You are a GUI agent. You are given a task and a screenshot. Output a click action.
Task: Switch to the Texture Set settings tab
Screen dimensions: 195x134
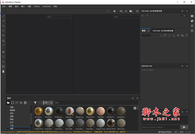[x=163, y=31]
